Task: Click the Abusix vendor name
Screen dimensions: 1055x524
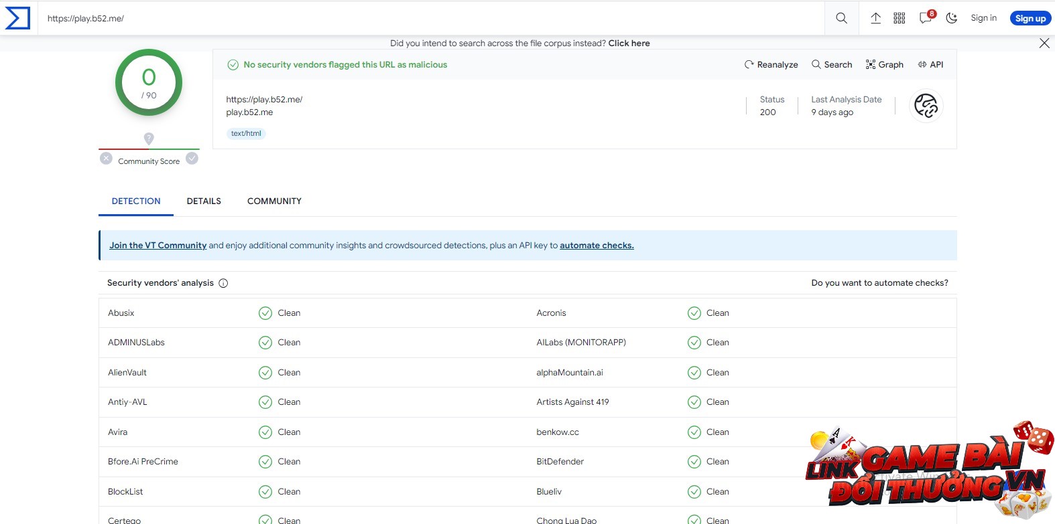Action: pos(121,313)
